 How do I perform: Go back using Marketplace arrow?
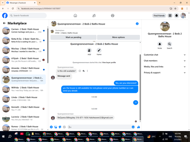point(4,23)
